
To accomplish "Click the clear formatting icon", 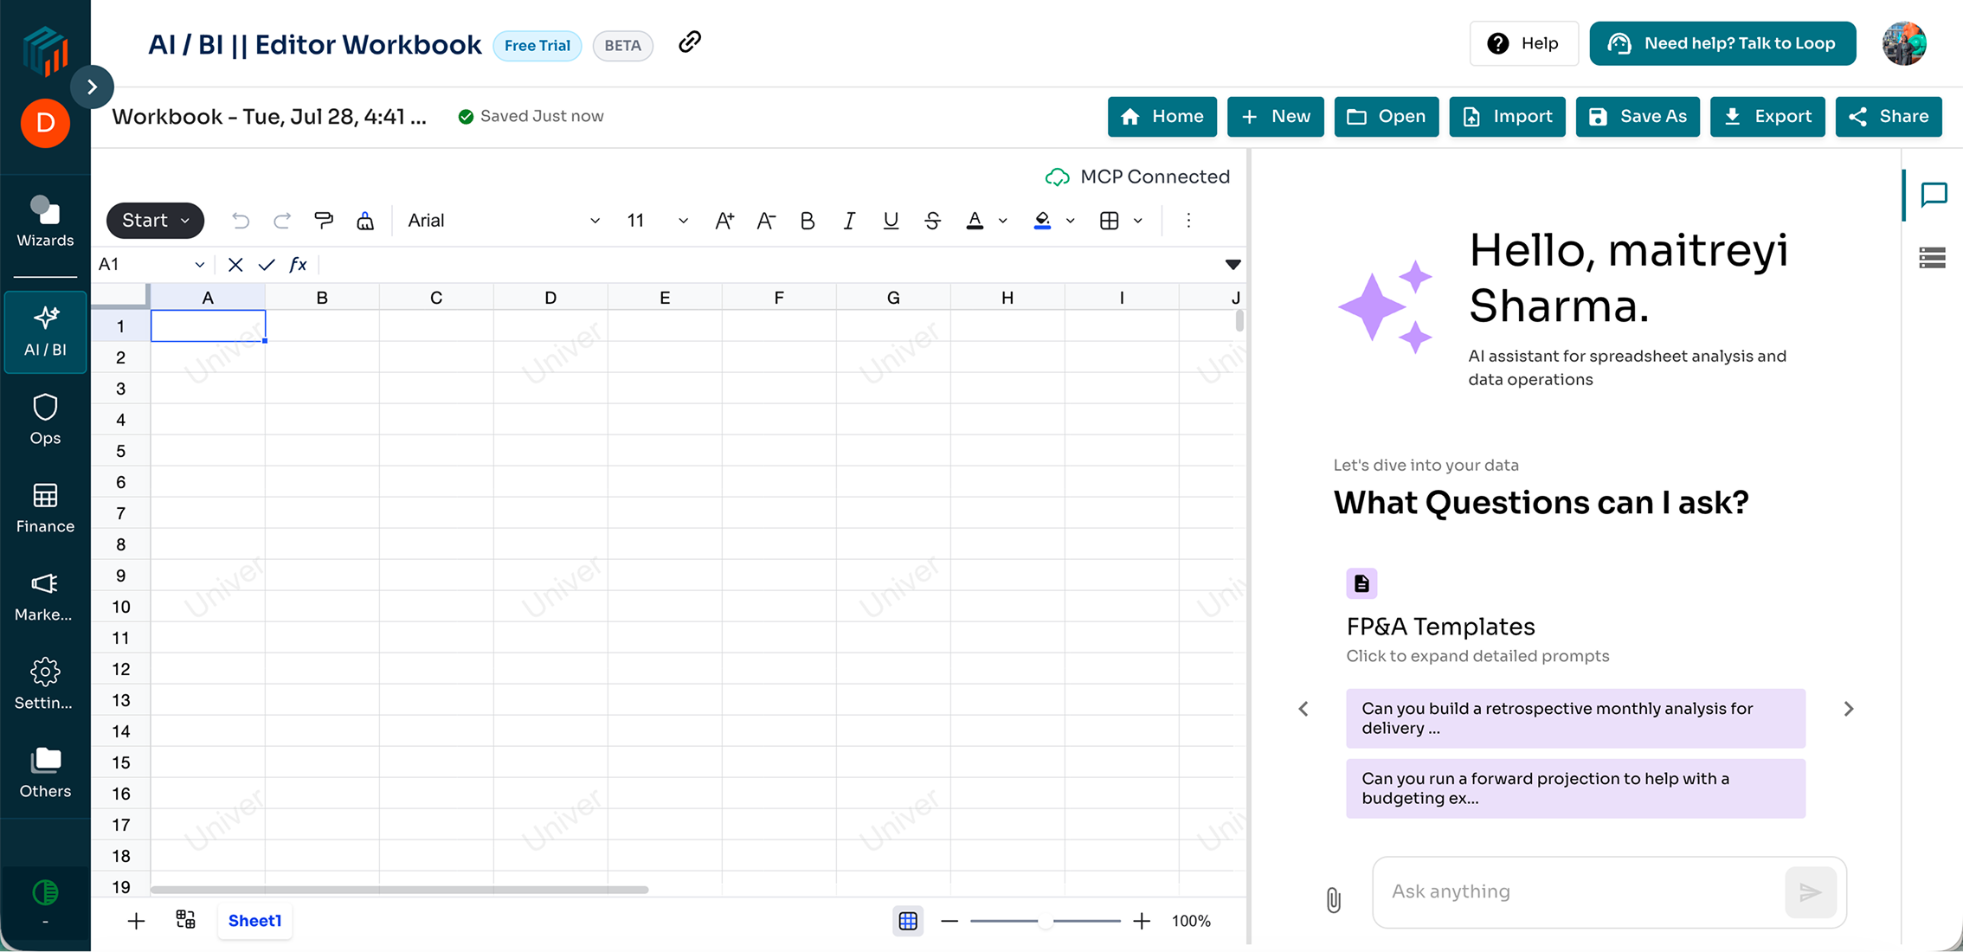I will click(365, 221).
